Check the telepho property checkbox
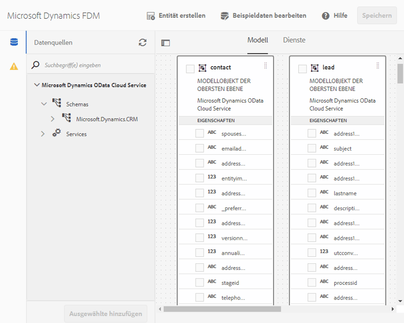The height and width of the screenshot is (323, 404). tap(200, 298)
